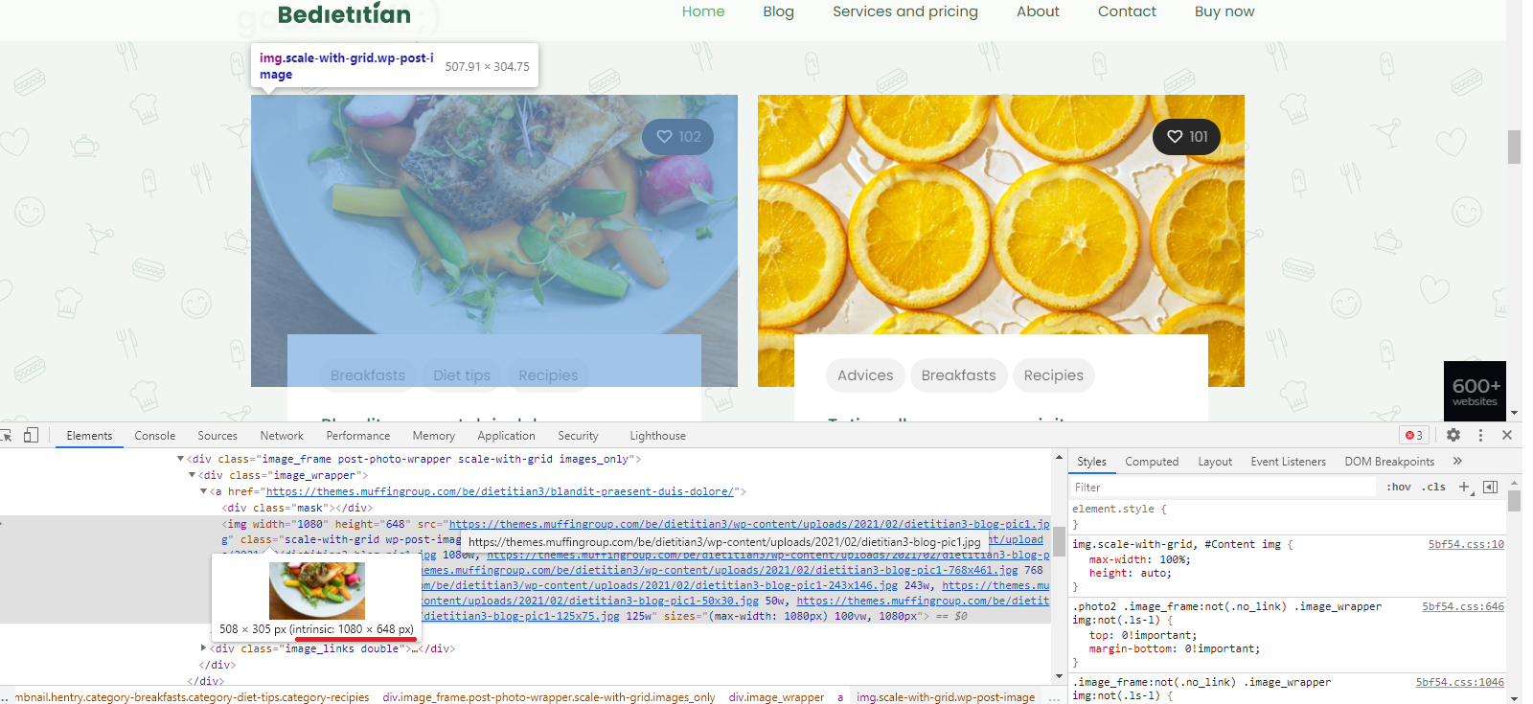Screen dimensions: 1533x704
Task: Expand the image_links double div node
Action: click(203, 648)
